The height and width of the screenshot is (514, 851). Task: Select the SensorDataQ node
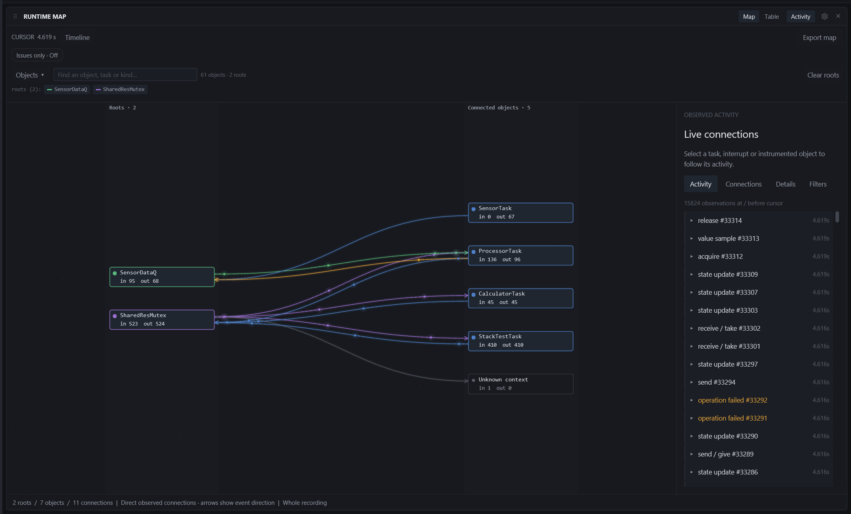pyautogui.click(x=162, y=277)
